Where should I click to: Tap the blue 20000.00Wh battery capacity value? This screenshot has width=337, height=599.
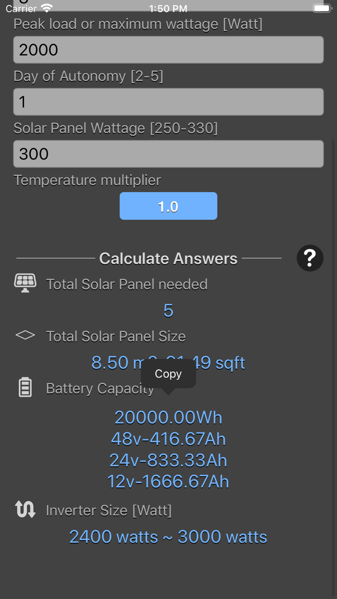168,417
